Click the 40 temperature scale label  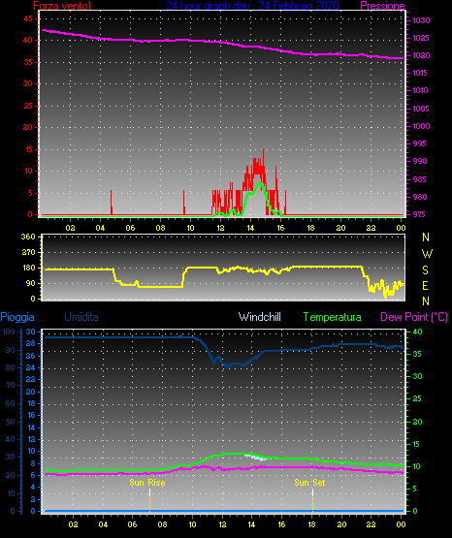tap(417, 332)
